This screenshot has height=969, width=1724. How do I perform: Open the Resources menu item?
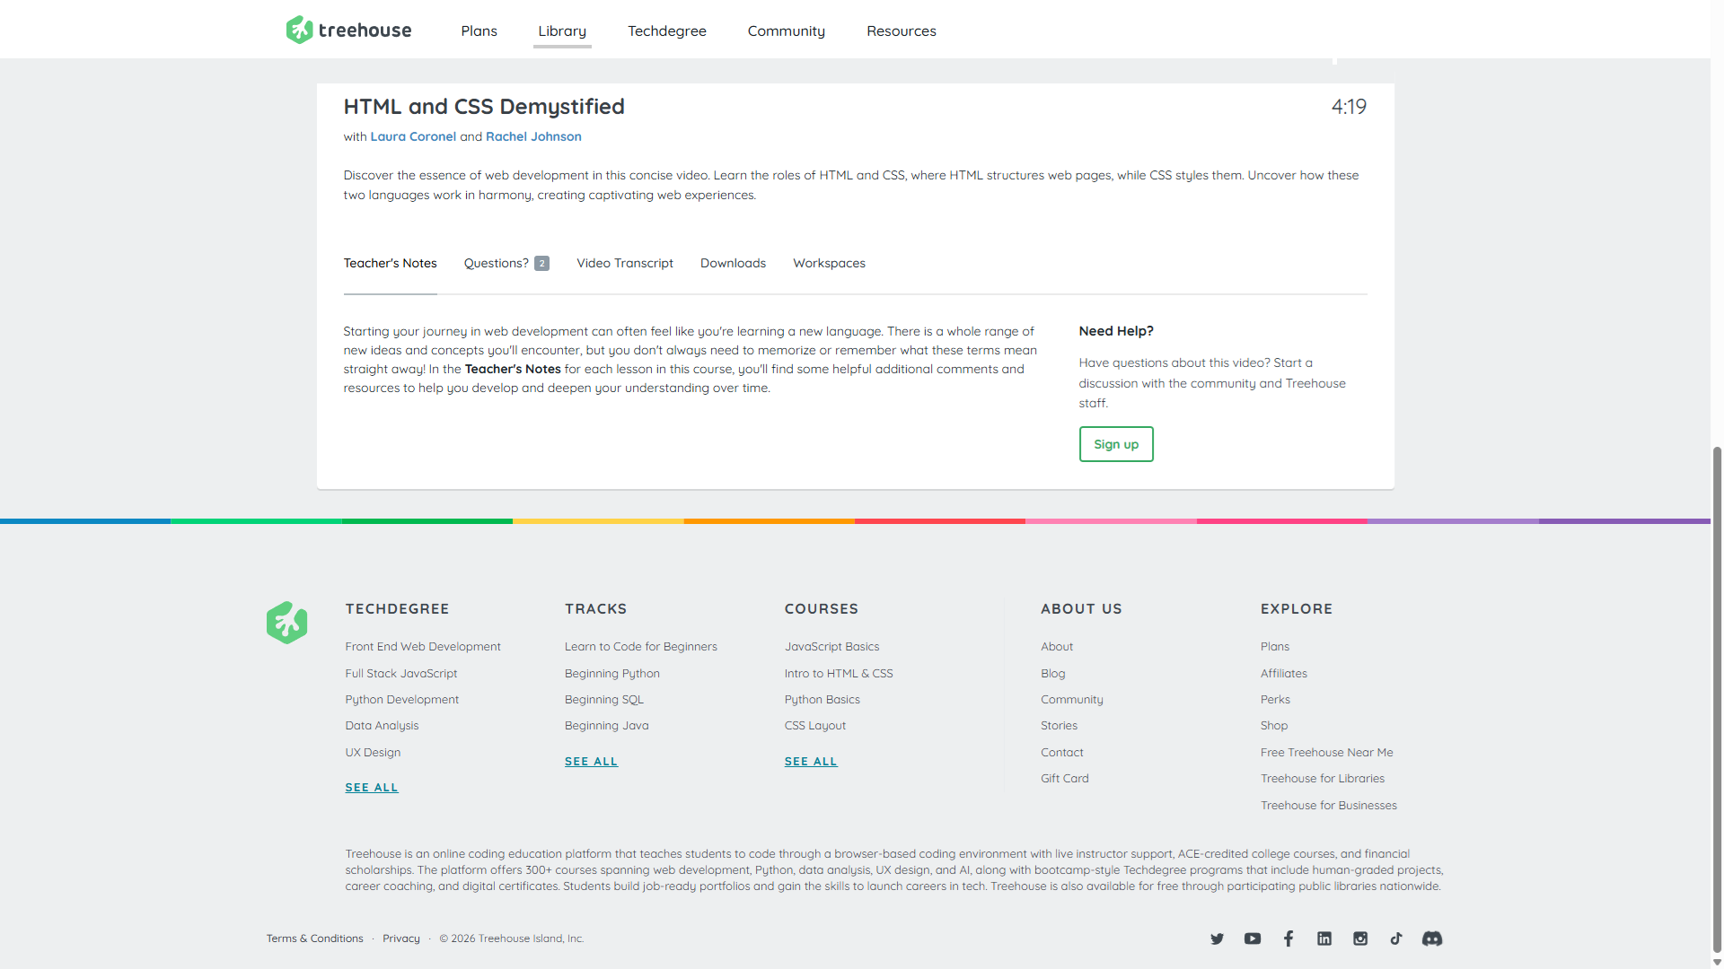click(902, 31)
